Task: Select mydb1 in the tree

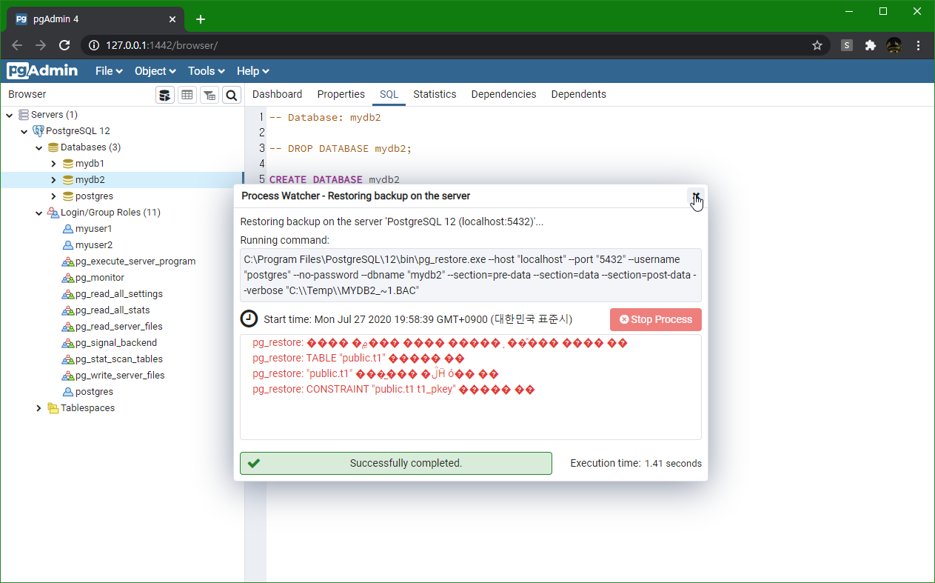Action: 90,164
